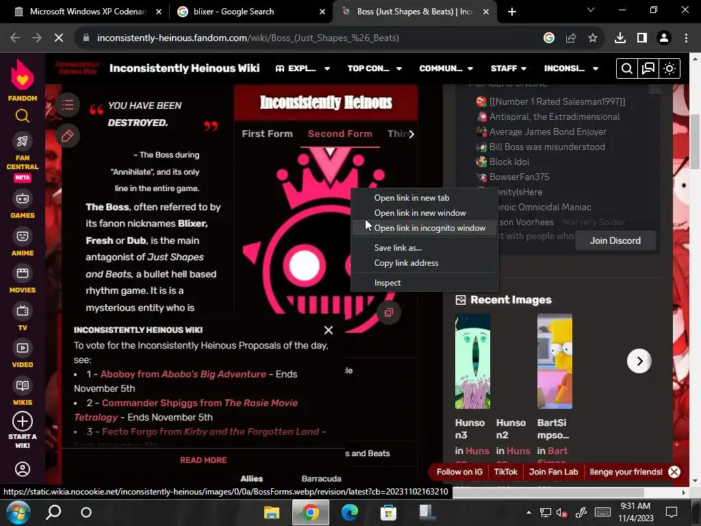Show hidden system tray icons
Viewport: 701px width, 526px height.
click(528, 512)
